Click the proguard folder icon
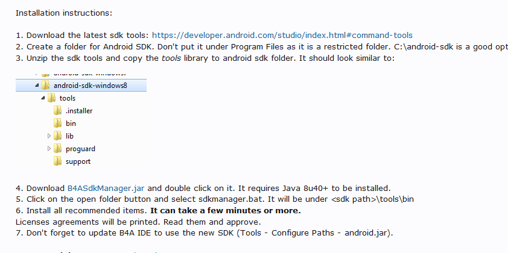This screenshot has height=253, width=508. 57,148
